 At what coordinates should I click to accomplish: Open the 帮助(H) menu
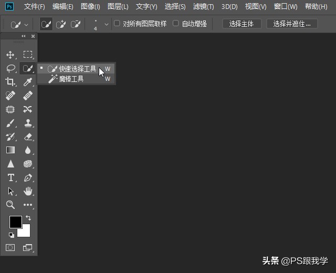[x=316, y=7]
